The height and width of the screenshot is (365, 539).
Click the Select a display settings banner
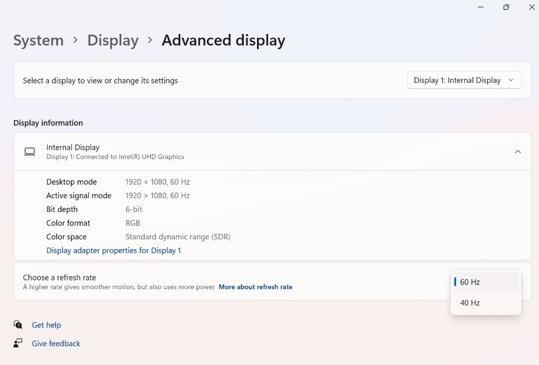pos(100,80)
